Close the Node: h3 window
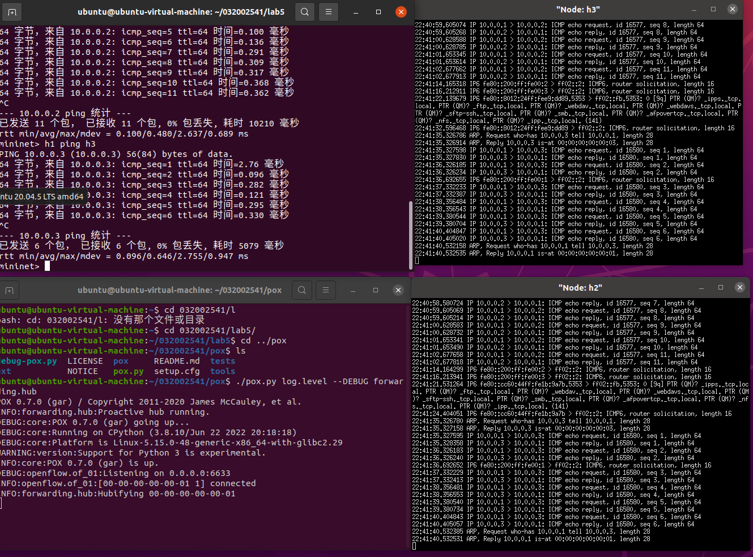Viewport: 753px width, 557px height. point(733,9)
